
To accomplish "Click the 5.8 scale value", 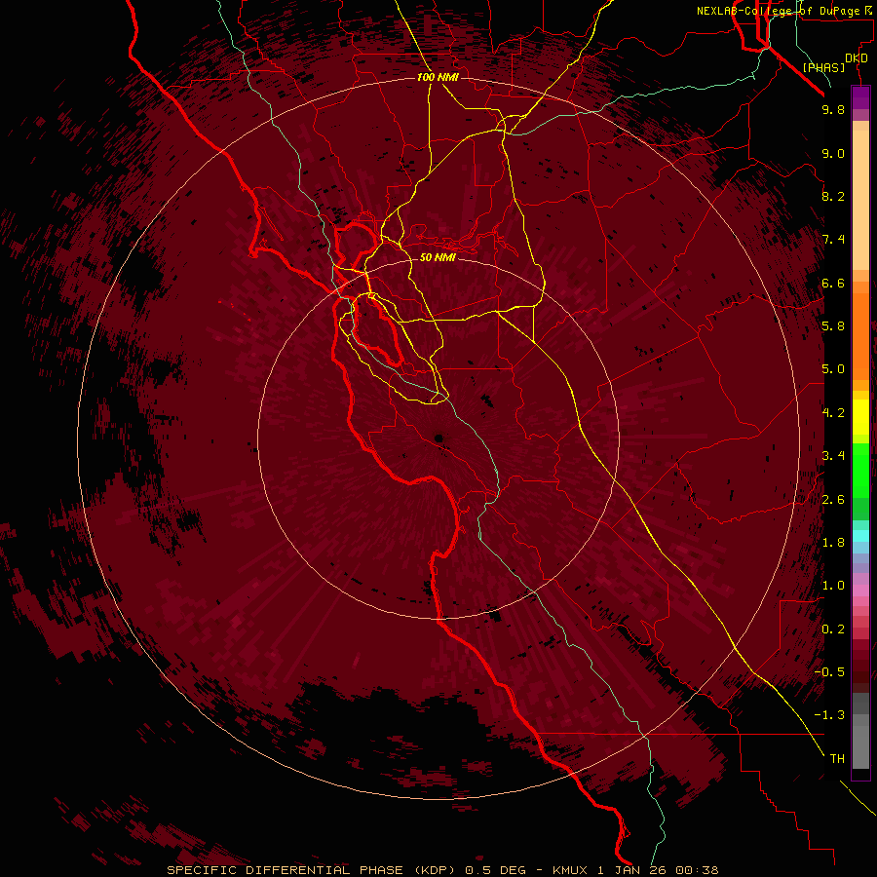I will [833, 326].
